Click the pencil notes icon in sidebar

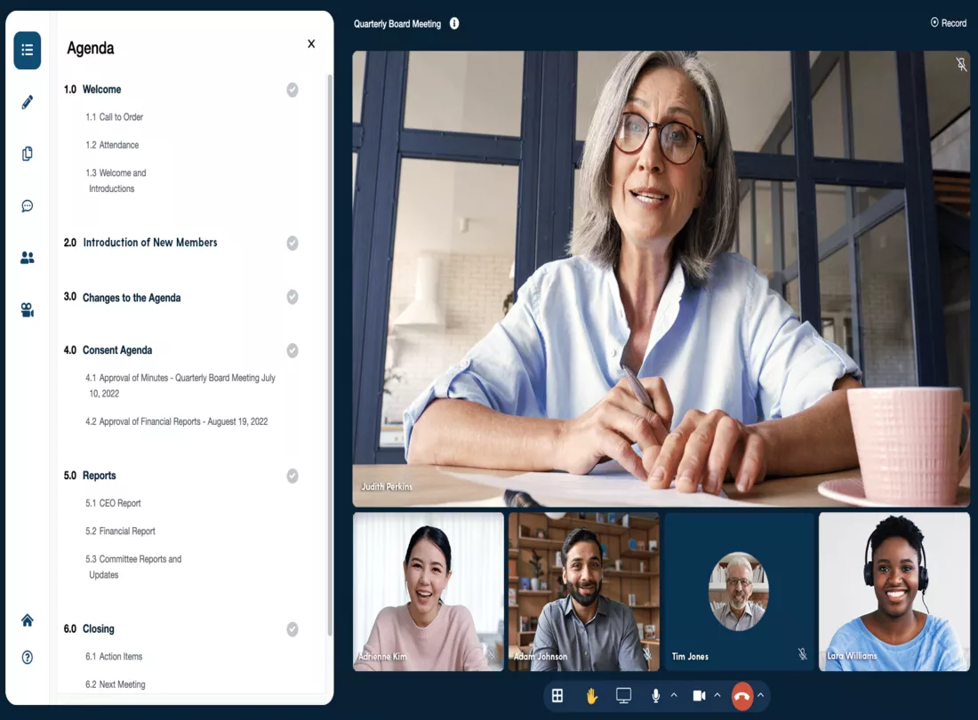(x=28, y=102)
